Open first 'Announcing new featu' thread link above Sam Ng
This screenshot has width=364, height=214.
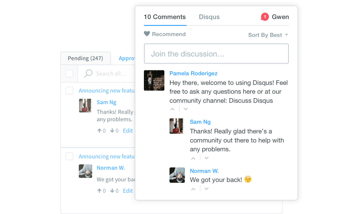coord(107,91)
